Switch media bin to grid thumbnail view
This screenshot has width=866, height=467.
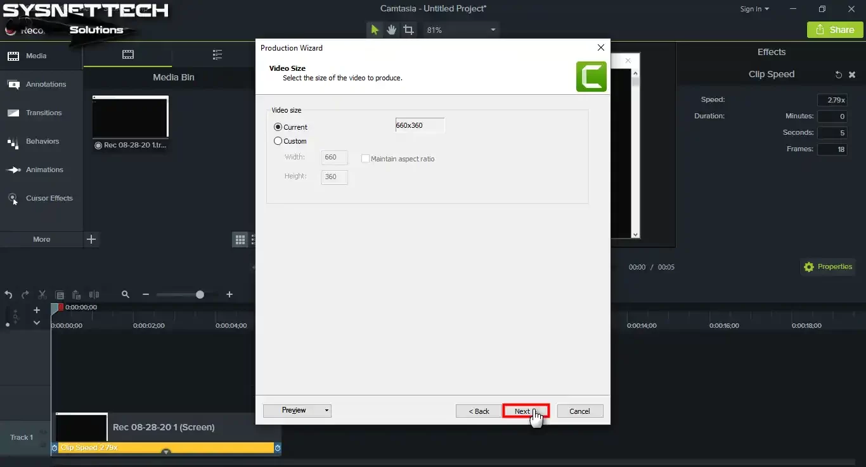pos(240,239)
